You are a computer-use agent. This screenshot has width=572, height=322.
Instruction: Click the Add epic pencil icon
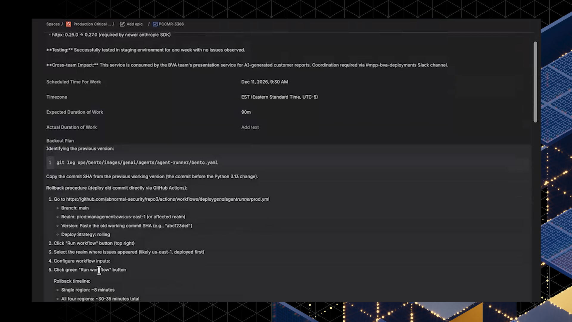[122, 24]
